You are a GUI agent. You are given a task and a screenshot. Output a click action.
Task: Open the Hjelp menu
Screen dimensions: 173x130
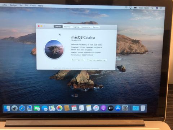click(40, 6)
